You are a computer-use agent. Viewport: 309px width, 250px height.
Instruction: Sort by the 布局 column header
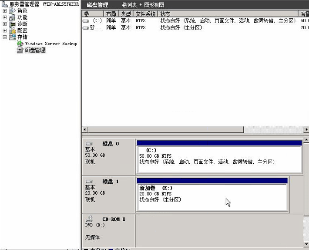[x=111, y=14]
